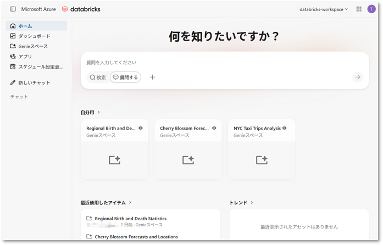Click eye icon on Regional Birth card

(141, 128)
